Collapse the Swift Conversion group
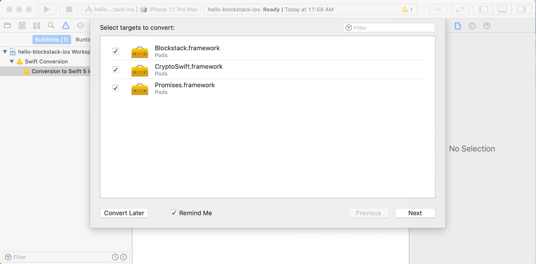Screen dimensions: 536x264 12,61
